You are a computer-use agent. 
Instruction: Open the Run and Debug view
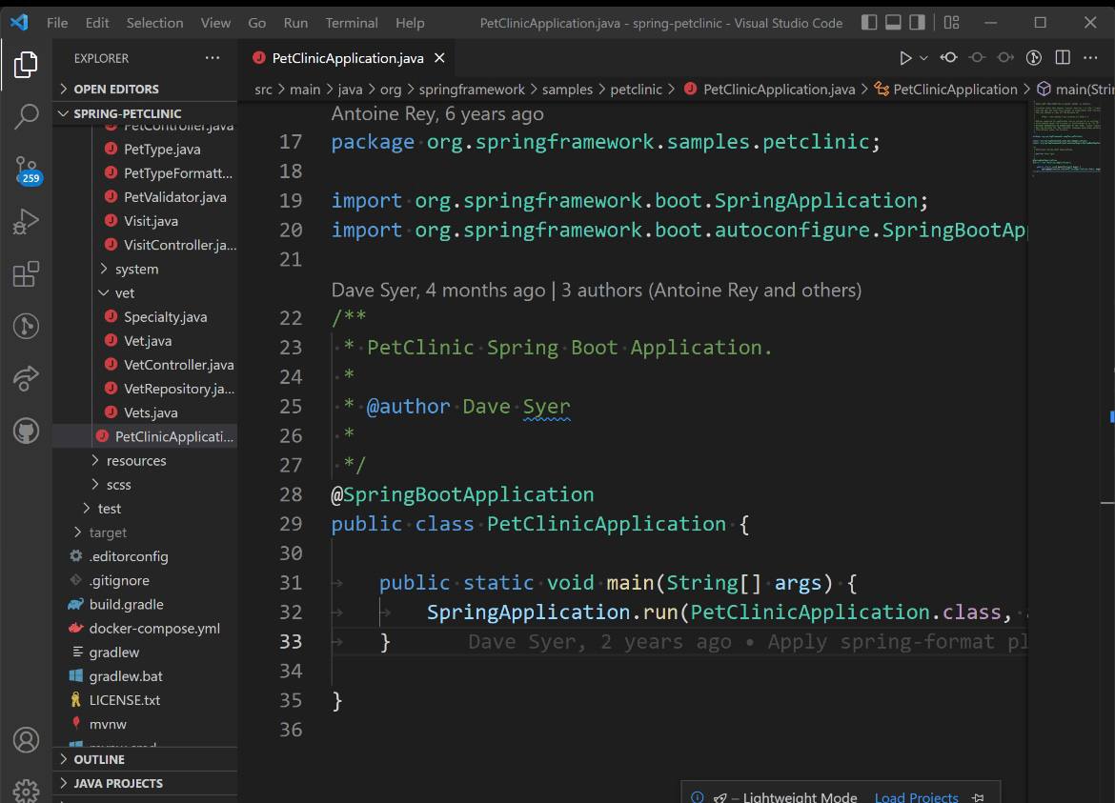coord(26,223)
